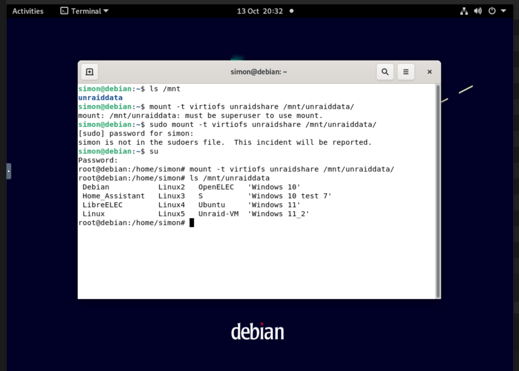The image size is (519, 371).
Task: Click the terminal vertical scrollbar
Action: 438,191
